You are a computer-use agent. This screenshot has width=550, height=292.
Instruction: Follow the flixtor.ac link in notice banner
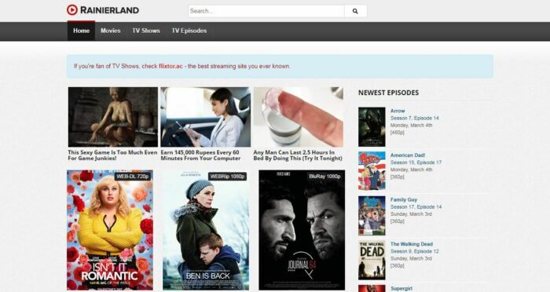(170, 66)
